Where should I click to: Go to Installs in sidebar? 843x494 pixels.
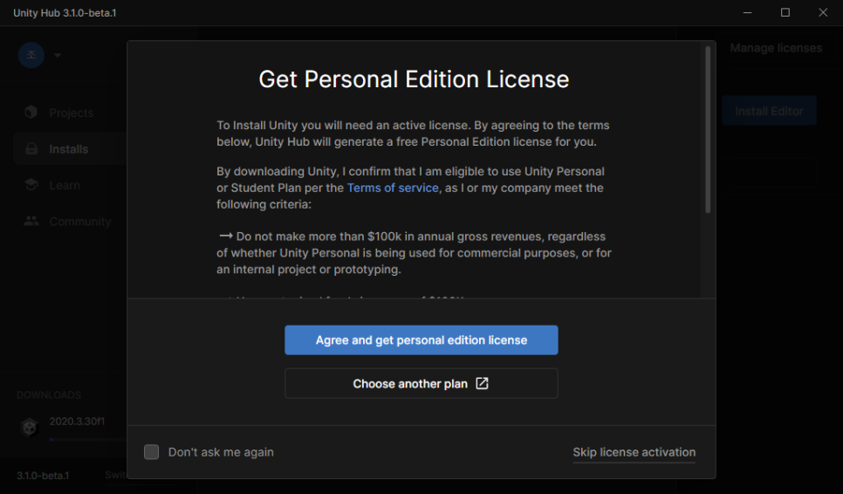pos(71,149)
